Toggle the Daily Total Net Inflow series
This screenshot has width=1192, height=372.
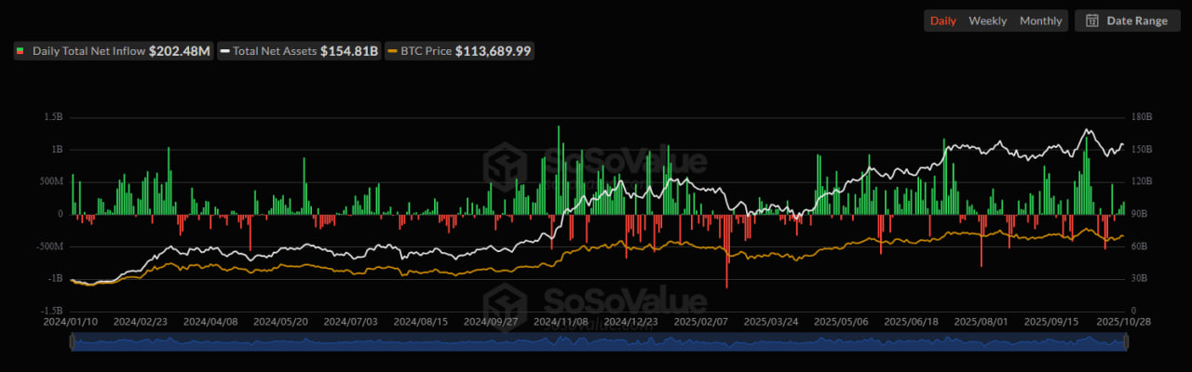tap(89, 51)
